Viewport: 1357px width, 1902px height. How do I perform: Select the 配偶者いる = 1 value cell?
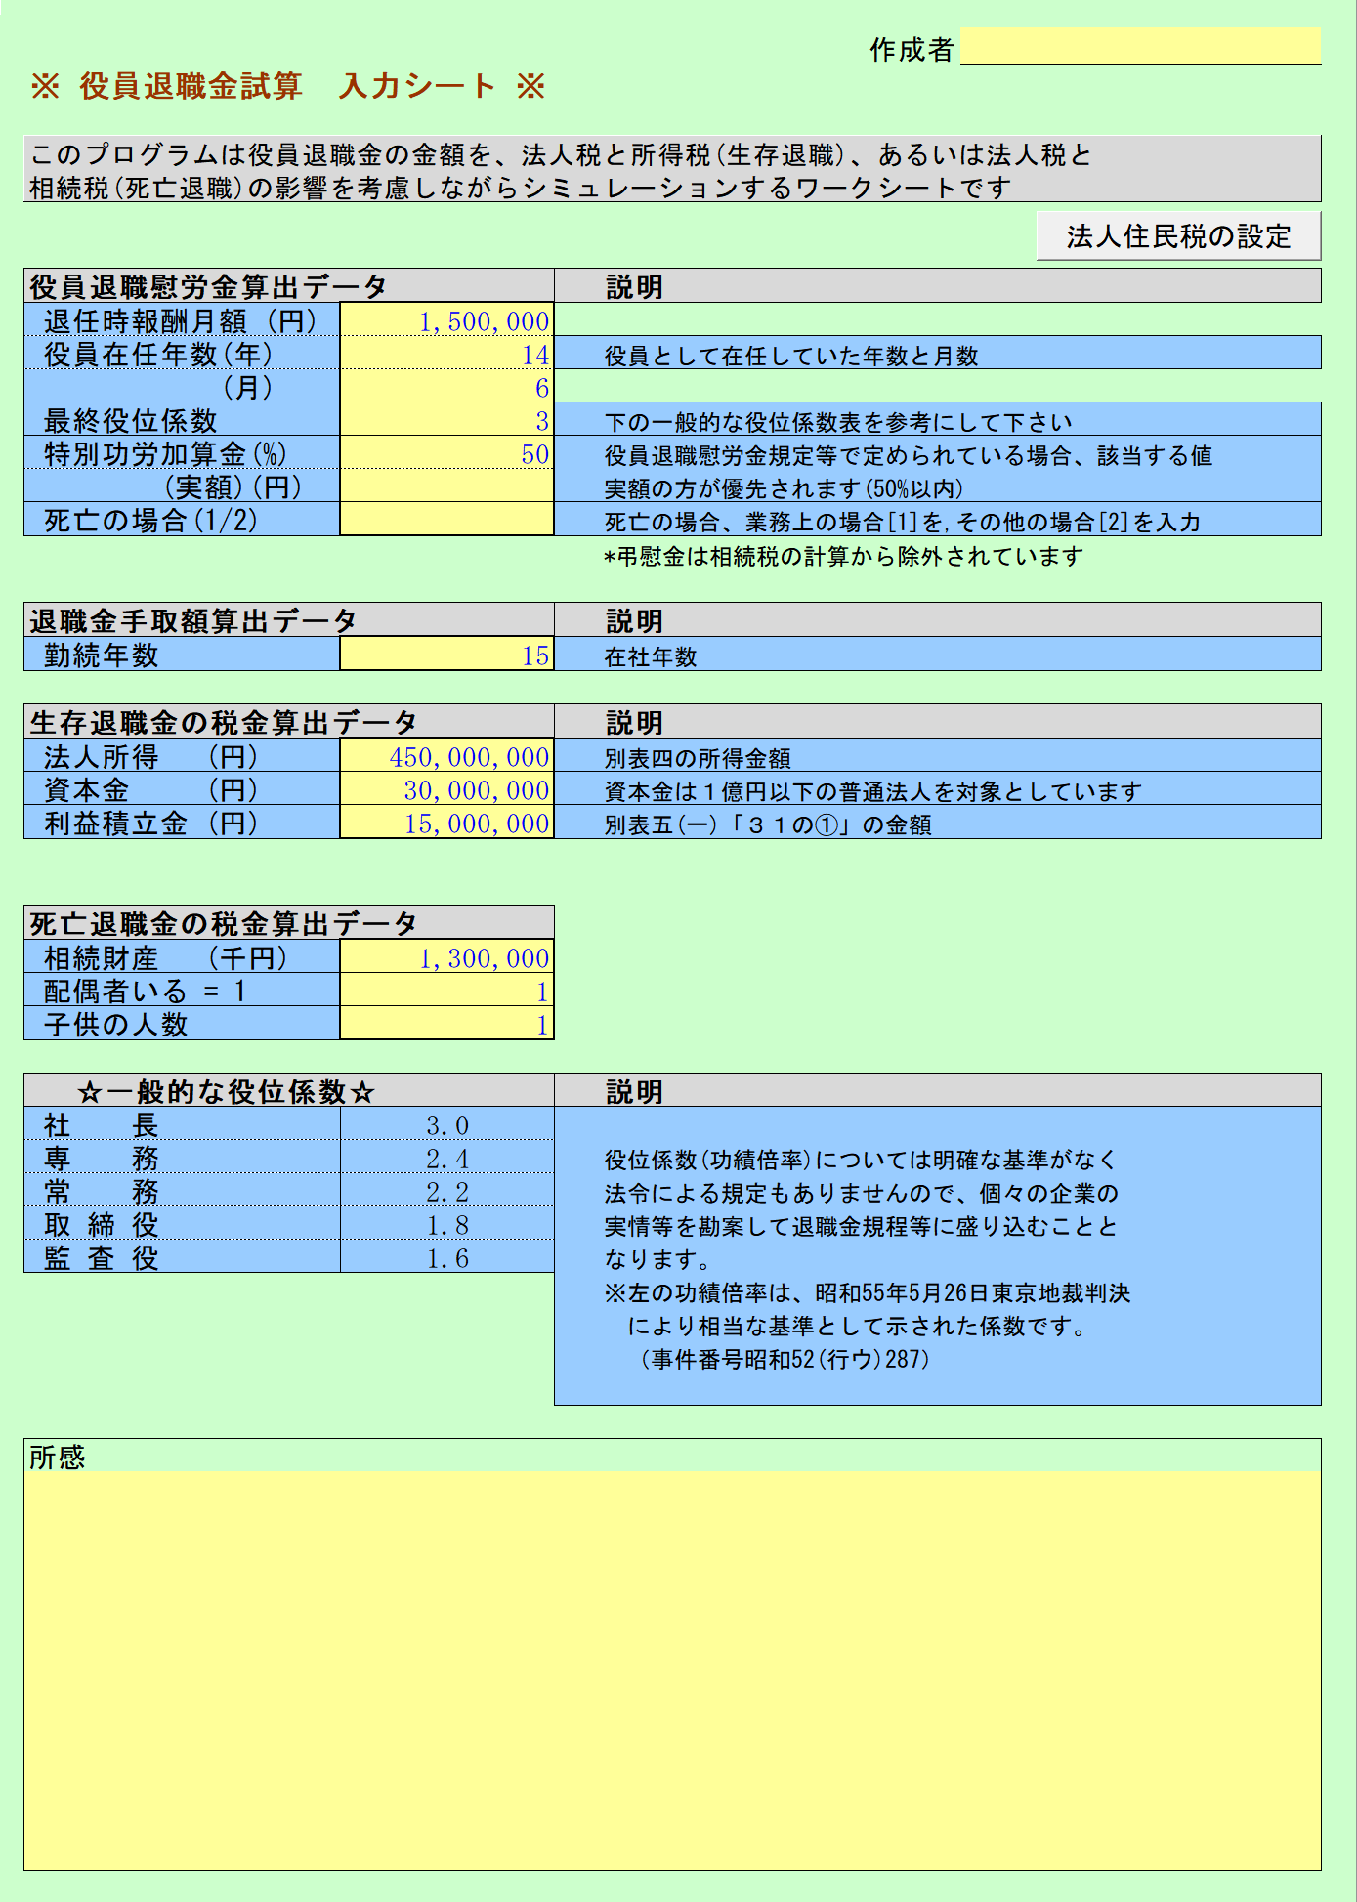click(x=446, y=990)
